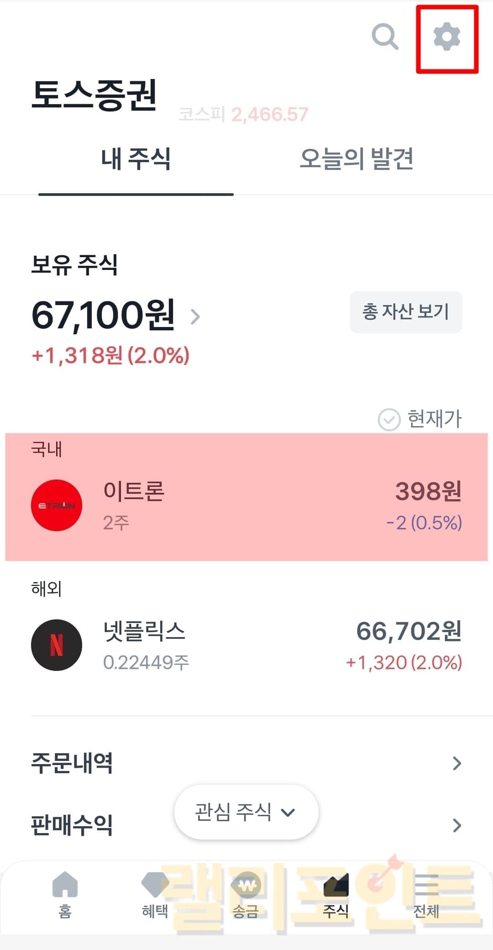This screenshot has height=950, width=493.
Task: Open the 이트론 stock price 398원
Action: click(x=428, y=492)
